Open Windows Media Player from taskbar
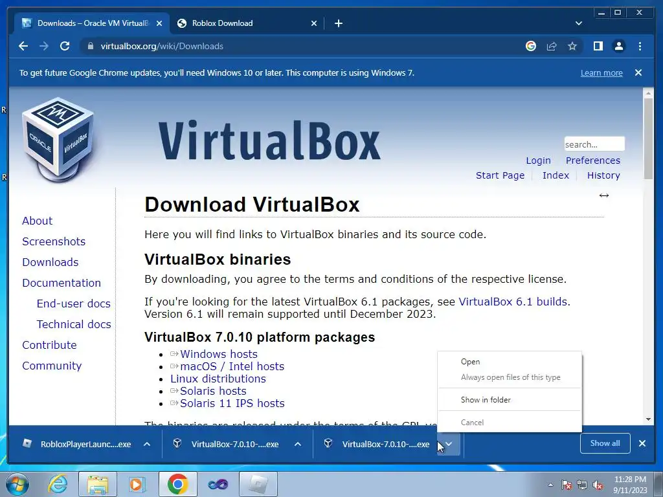663x497 pixels. pyautogui.click(x=137, y=484)
